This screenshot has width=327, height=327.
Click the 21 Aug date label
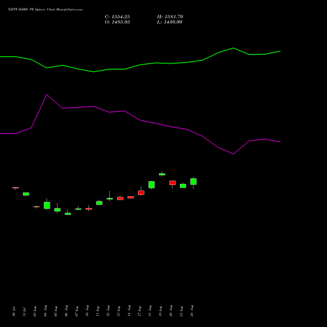click(x=181, y=311)
